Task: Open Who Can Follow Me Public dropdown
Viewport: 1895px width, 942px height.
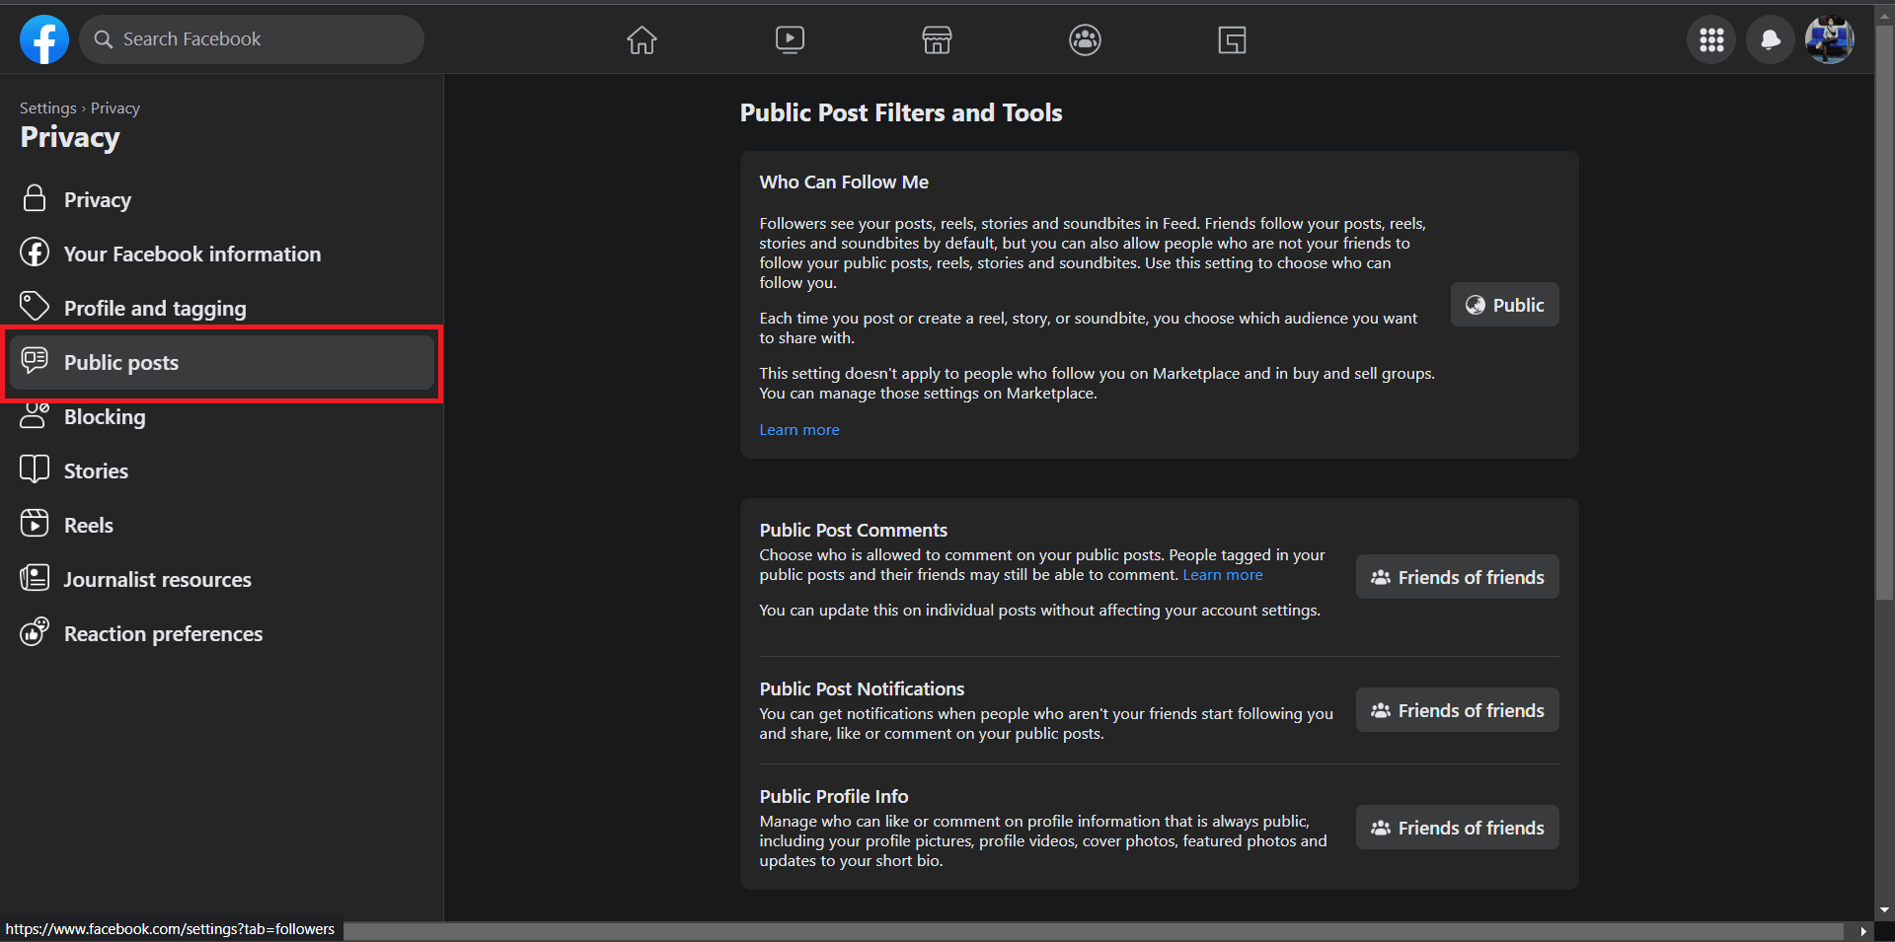Action: tap(1504, 305)
